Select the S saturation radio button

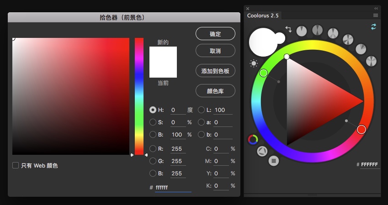(x=153, y=122)
